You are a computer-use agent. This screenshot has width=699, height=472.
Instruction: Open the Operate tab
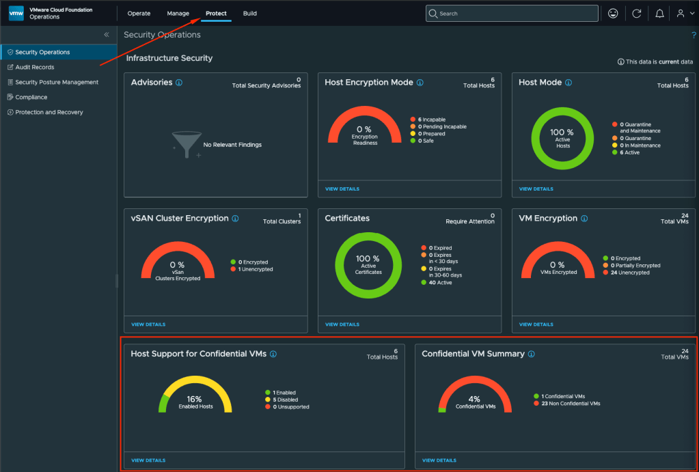pyautogui.click(x=139, y=14)
